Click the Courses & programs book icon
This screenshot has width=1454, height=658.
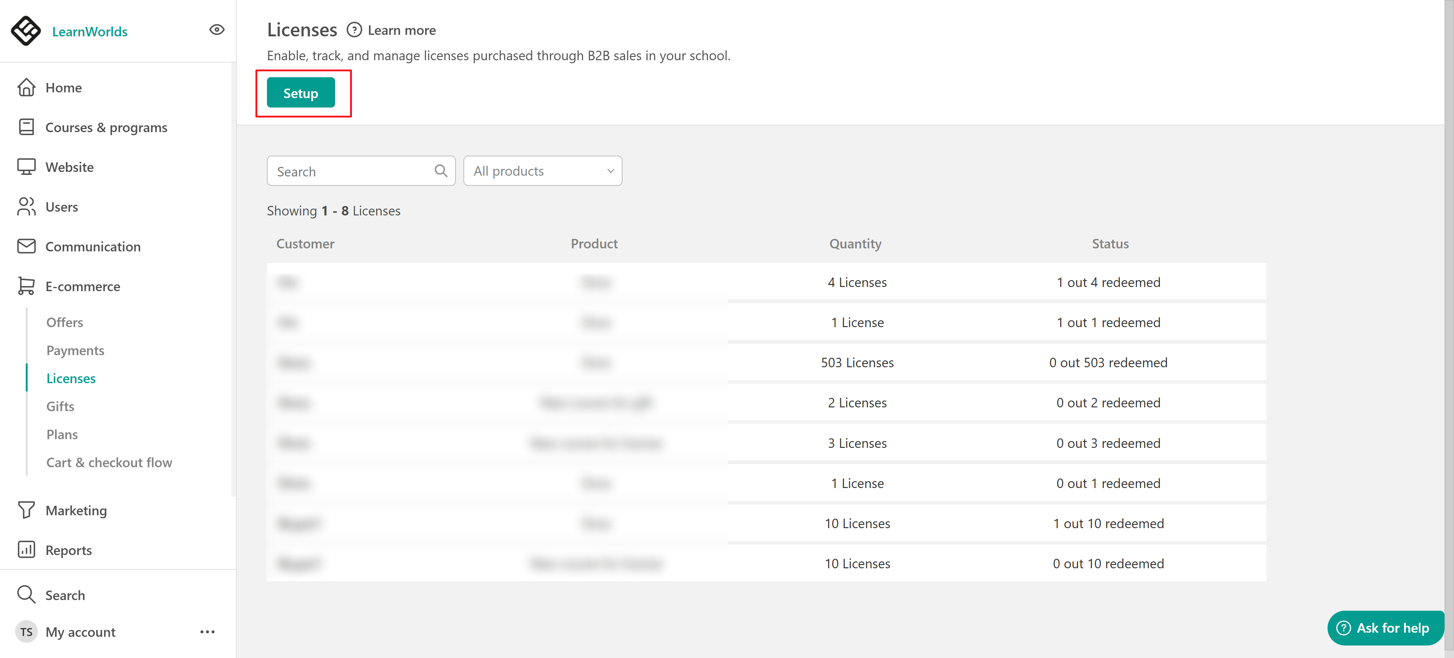pos(26,128)
